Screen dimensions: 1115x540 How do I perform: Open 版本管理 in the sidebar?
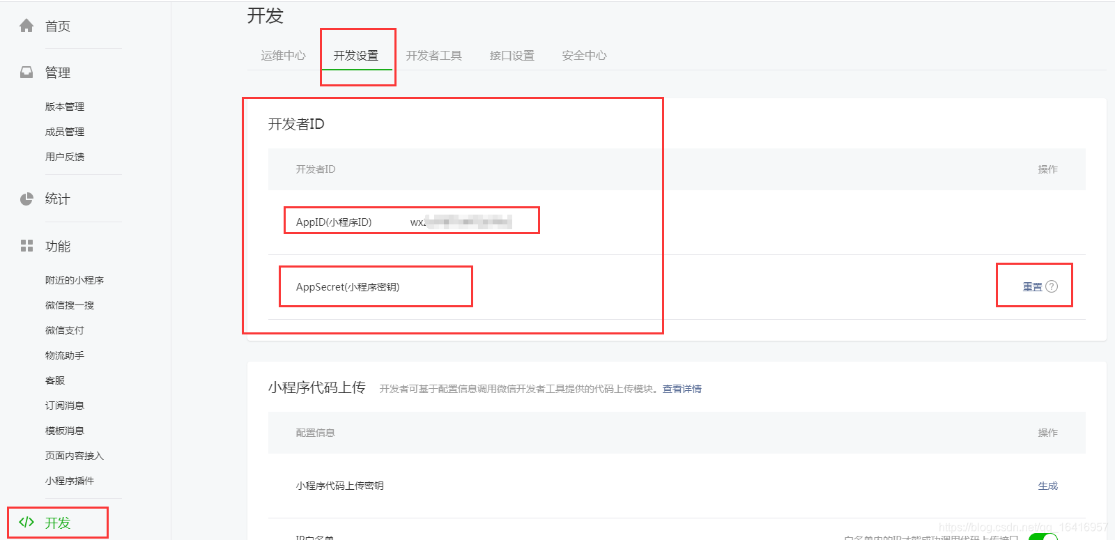(x=65, y=107)
